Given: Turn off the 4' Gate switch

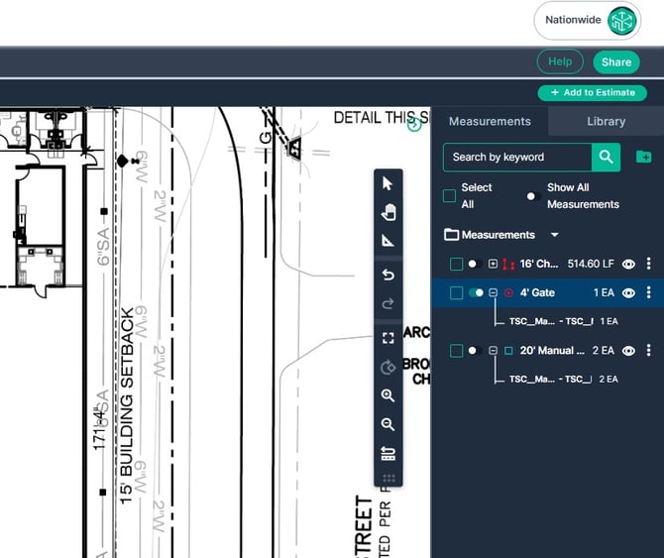Looking at the screenshot, I should (476, 292).
